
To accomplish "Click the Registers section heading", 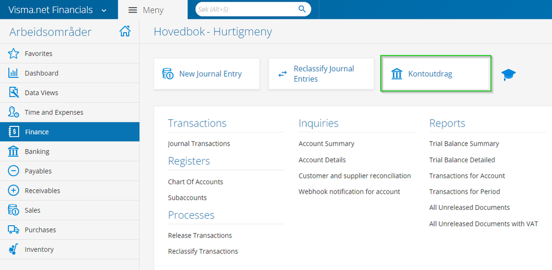I will point(188,161).
